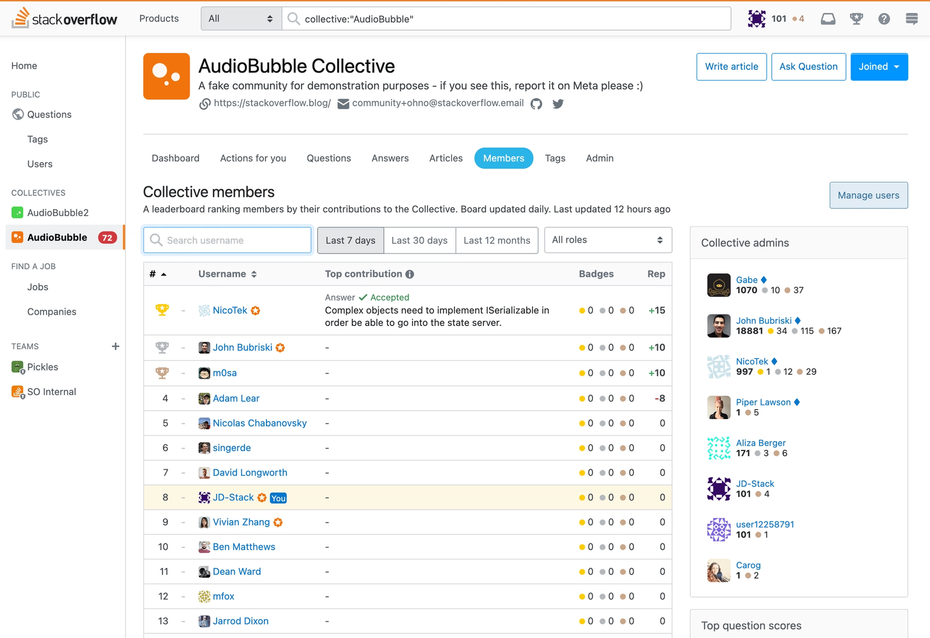
Task: Click the SO Internal team icon
Action: click(x=18, y=392)
